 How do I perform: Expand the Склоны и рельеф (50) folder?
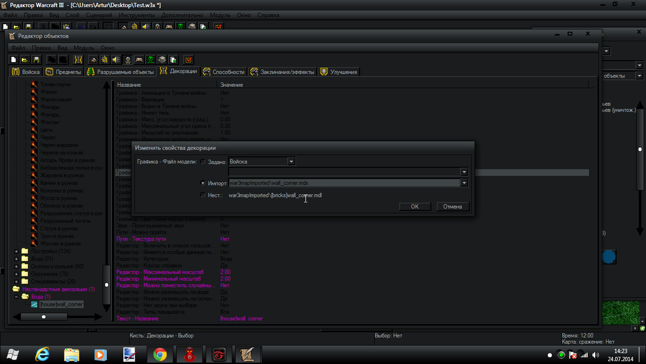[x=16, y=266]
